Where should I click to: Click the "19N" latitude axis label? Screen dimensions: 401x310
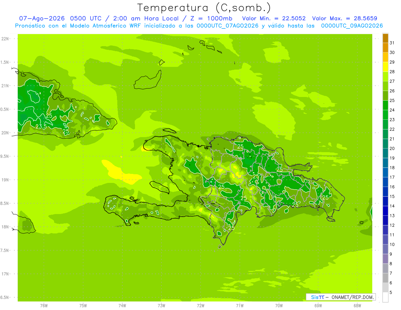pos(5,180)
